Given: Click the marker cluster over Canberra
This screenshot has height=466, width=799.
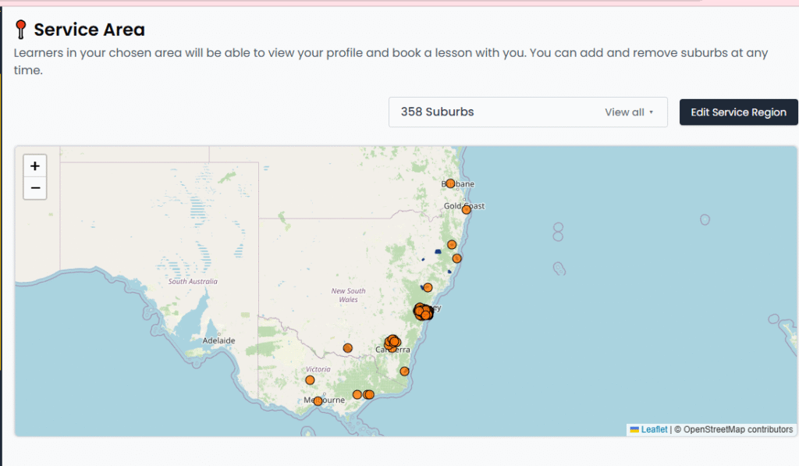Looking at the screenshot, I should click(x=392, y=342).
